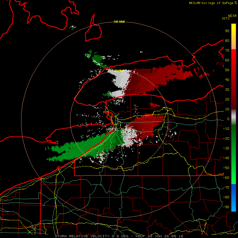This screenshot has height=238, width=238.
Task: Click the light blue bottom segment of the color bar
Action: [x=234, y=207]
